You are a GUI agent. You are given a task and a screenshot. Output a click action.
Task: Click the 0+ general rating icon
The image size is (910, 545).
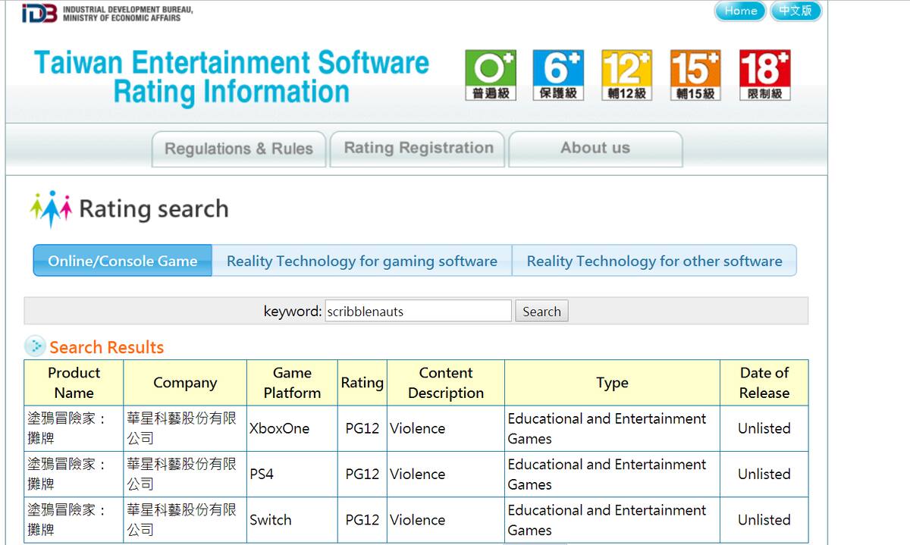[490, 75]
